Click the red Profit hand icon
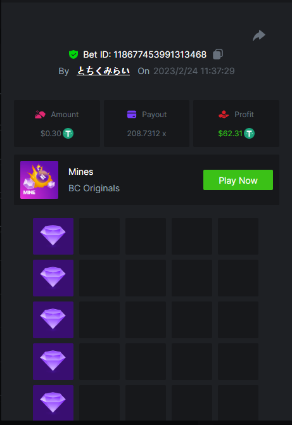The width and height of the screenshot is (292, 425). tap(224, 115)
